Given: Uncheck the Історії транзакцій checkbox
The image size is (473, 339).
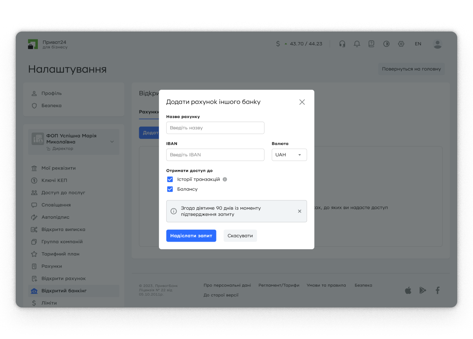Looking at the screenshot, I should pos(170,179).
